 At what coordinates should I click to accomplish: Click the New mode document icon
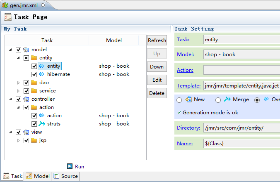[188, 99]
